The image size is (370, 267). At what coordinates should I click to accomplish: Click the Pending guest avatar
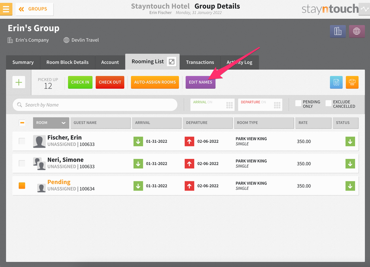[41, 188]
